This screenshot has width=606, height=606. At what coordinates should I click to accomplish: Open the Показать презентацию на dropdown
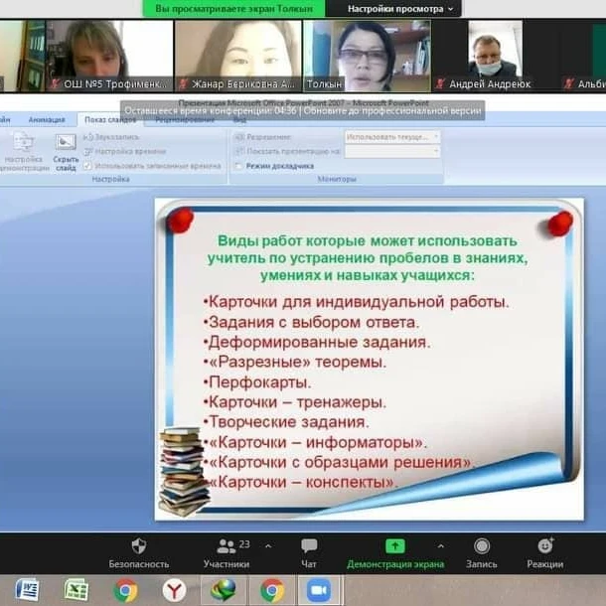pyautogui.click(x=392, y=151)
